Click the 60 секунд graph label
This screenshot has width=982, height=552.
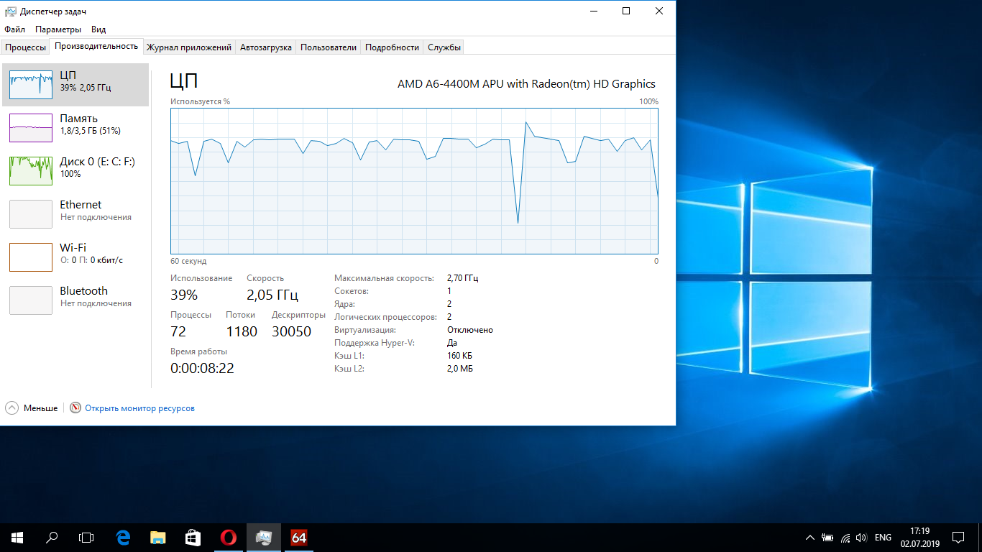coord(188,261)
